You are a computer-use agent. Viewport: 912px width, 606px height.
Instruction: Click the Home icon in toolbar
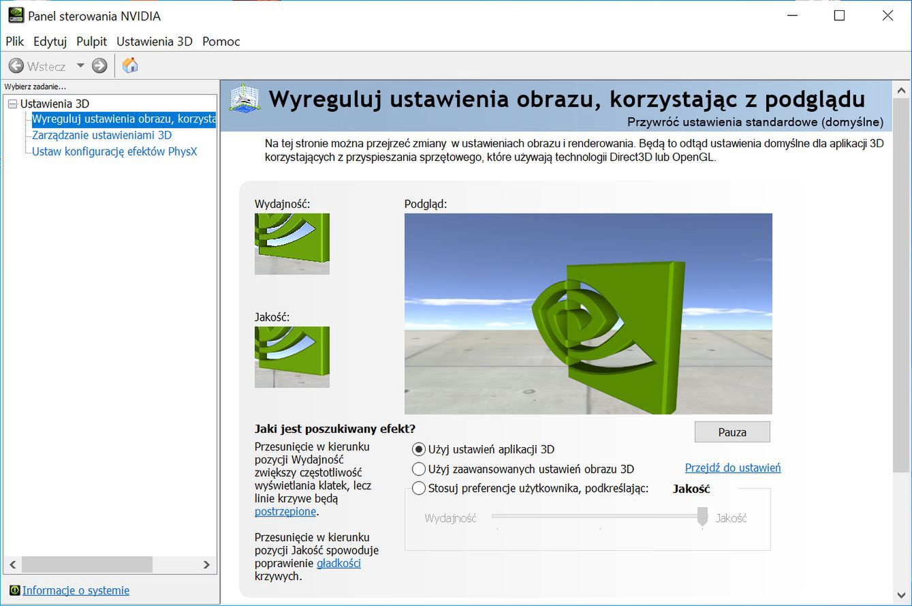coord(129,65)
